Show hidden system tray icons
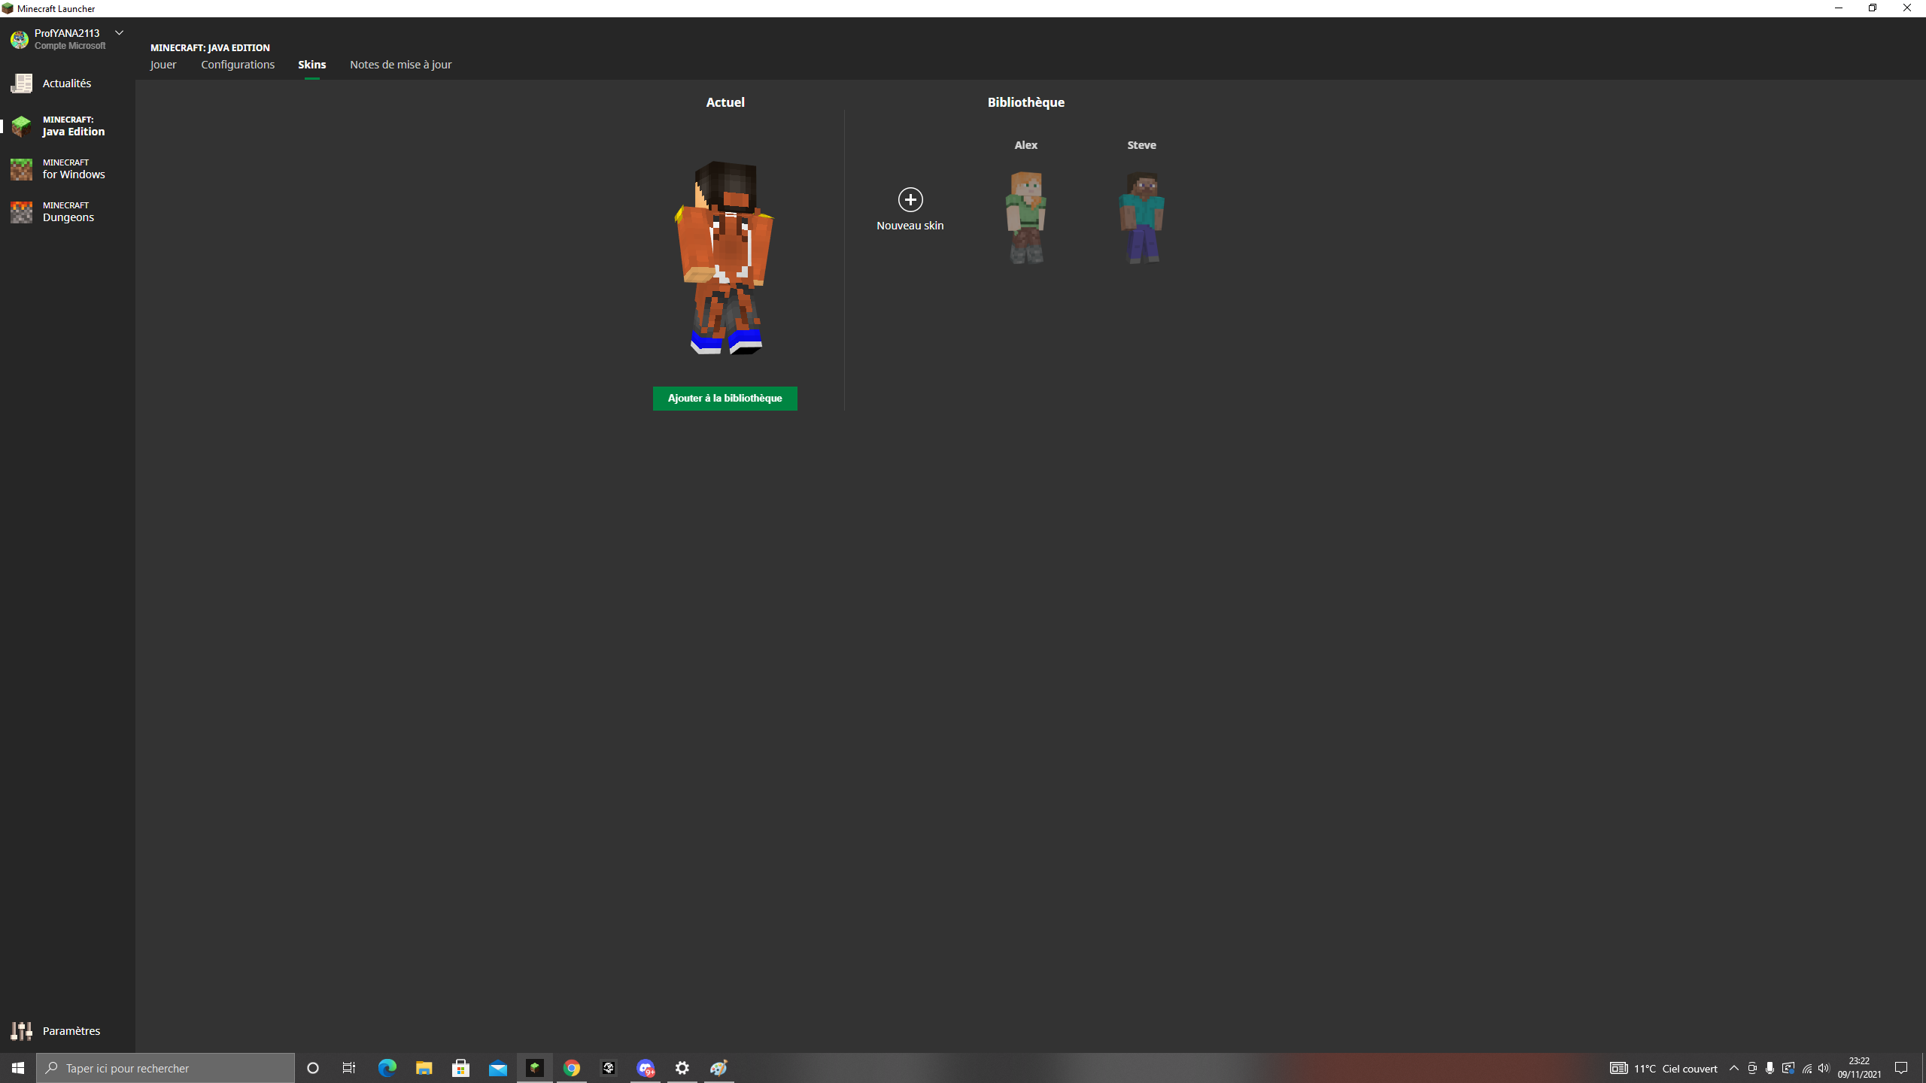 pyautogui.click(x=1734, y=1068)
